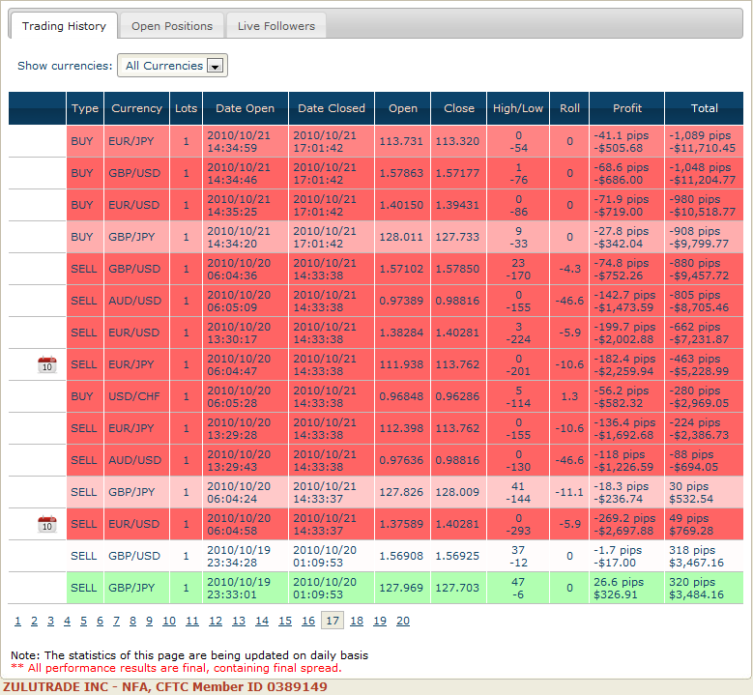Click total cell '320 pips $3,484.16'

point(704,588)
